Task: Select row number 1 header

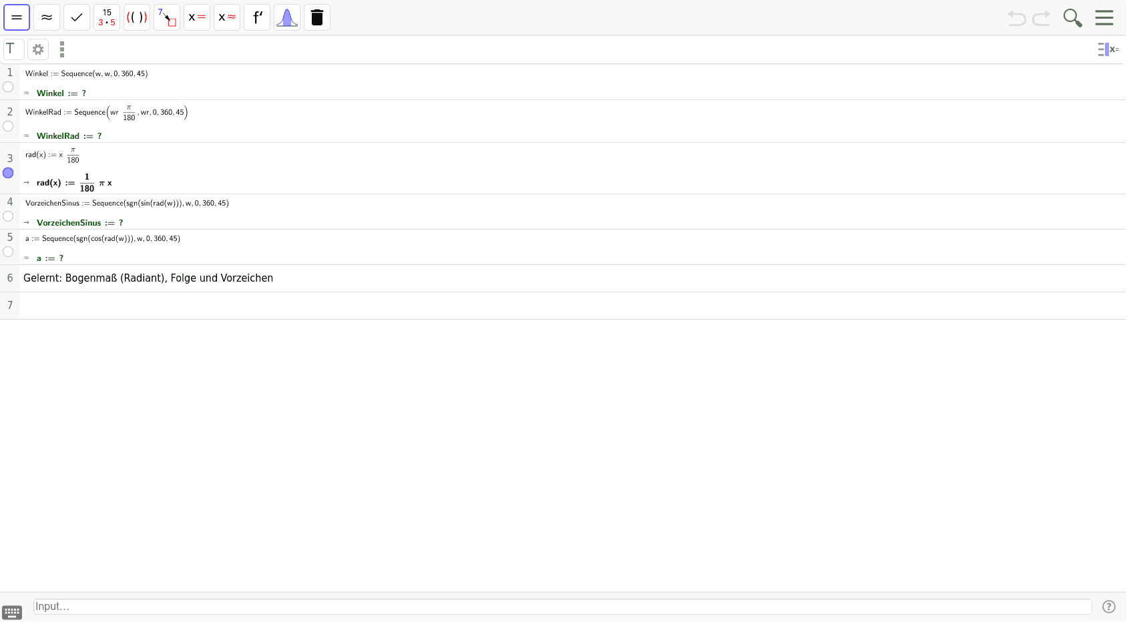Action: point(10,72)
